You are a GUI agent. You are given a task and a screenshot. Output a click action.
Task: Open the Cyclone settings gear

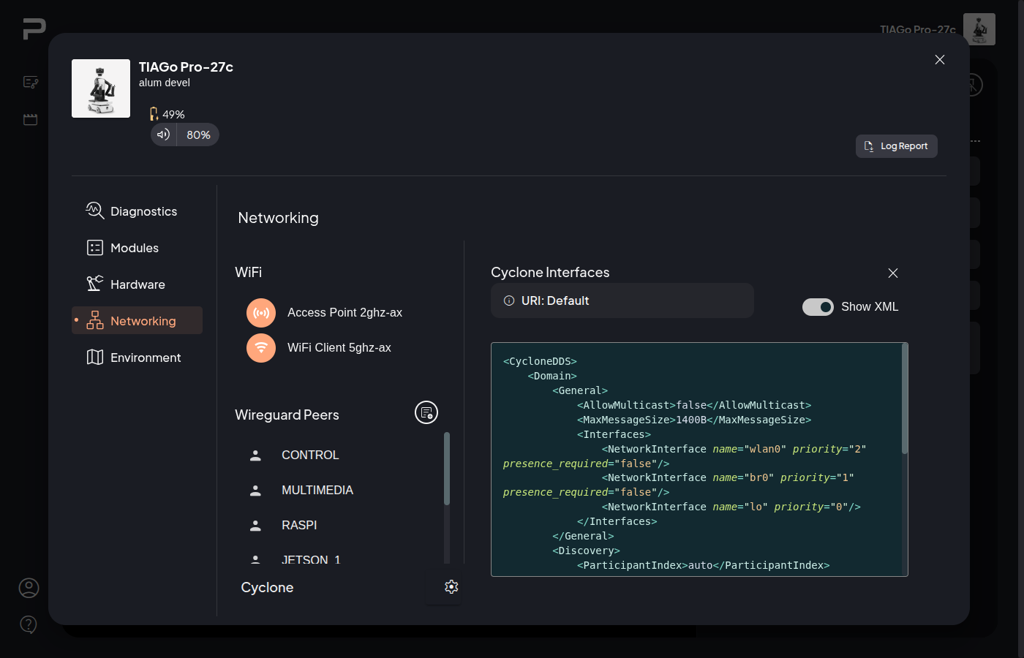[451, 586]
